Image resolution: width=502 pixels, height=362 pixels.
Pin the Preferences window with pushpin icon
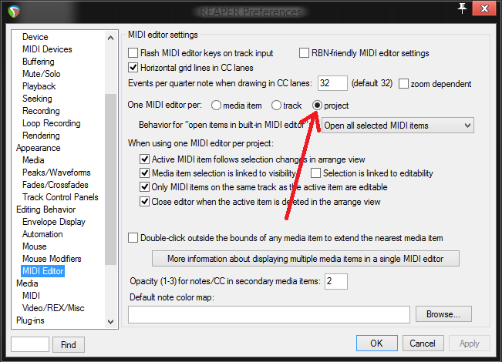462,8
